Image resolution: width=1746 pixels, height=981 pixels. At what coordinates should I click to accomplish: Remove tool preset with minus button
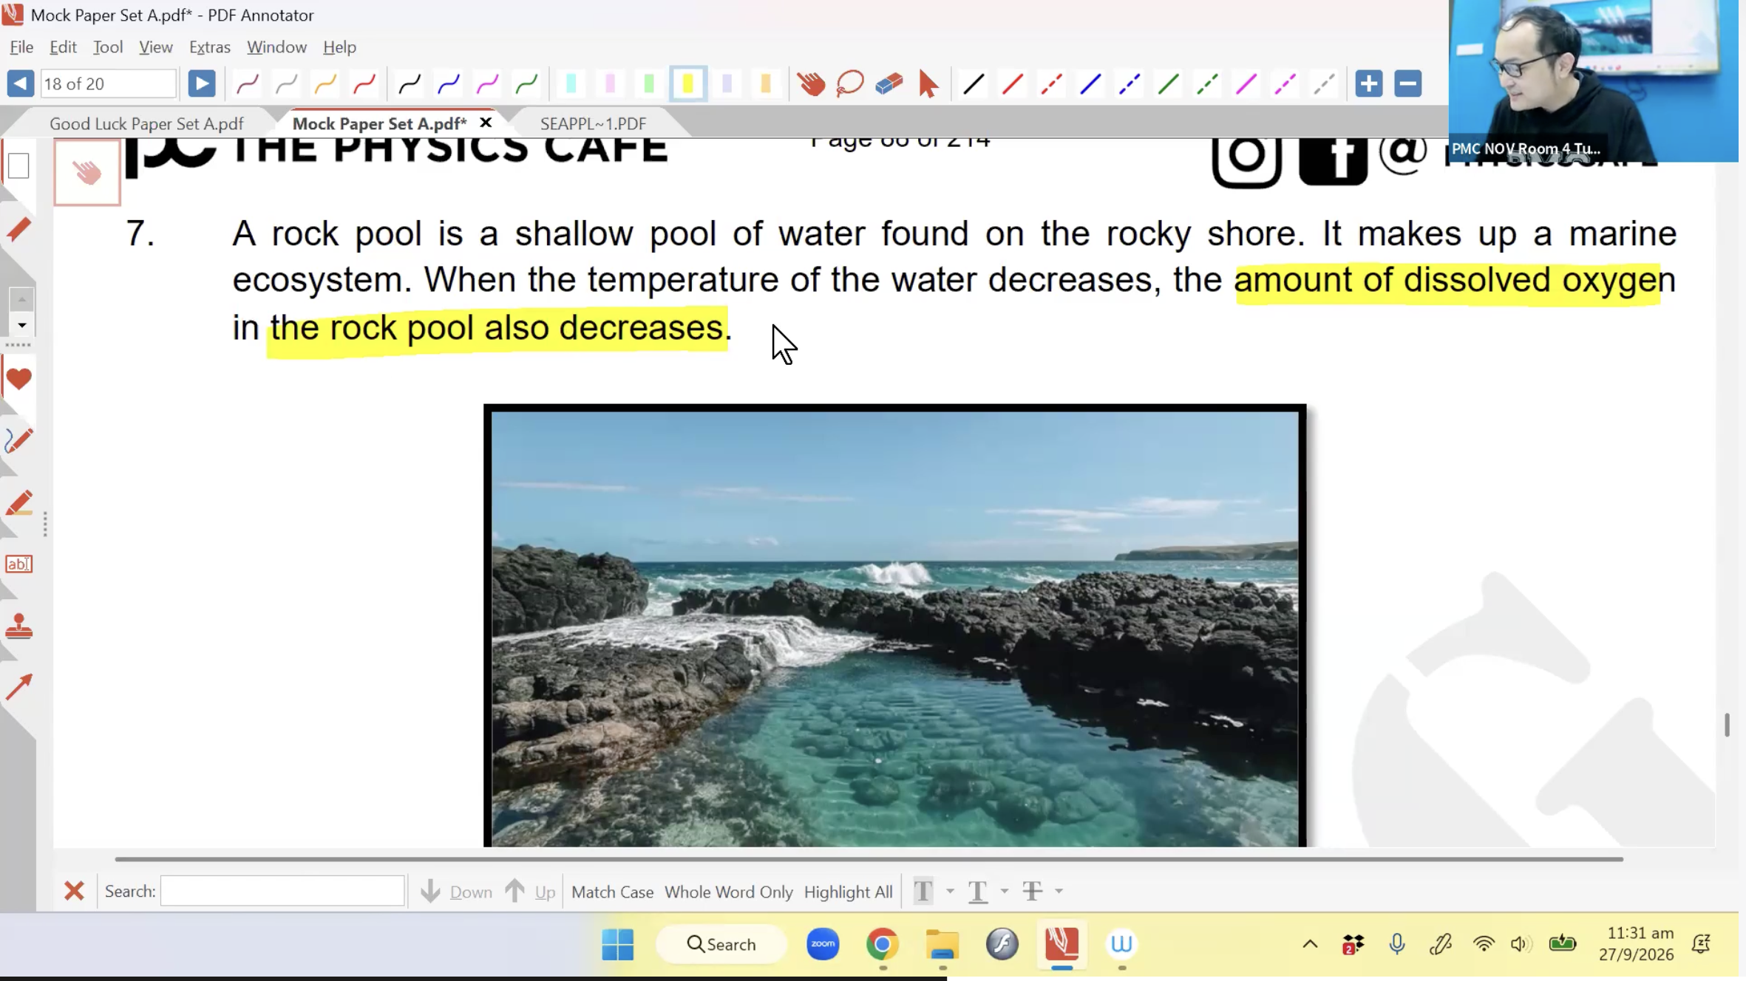tap(1408, 83)
